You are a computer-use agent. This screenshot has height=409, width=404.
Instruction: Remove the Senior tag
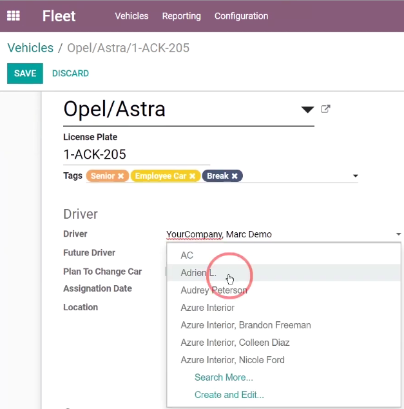pos(120,176)
